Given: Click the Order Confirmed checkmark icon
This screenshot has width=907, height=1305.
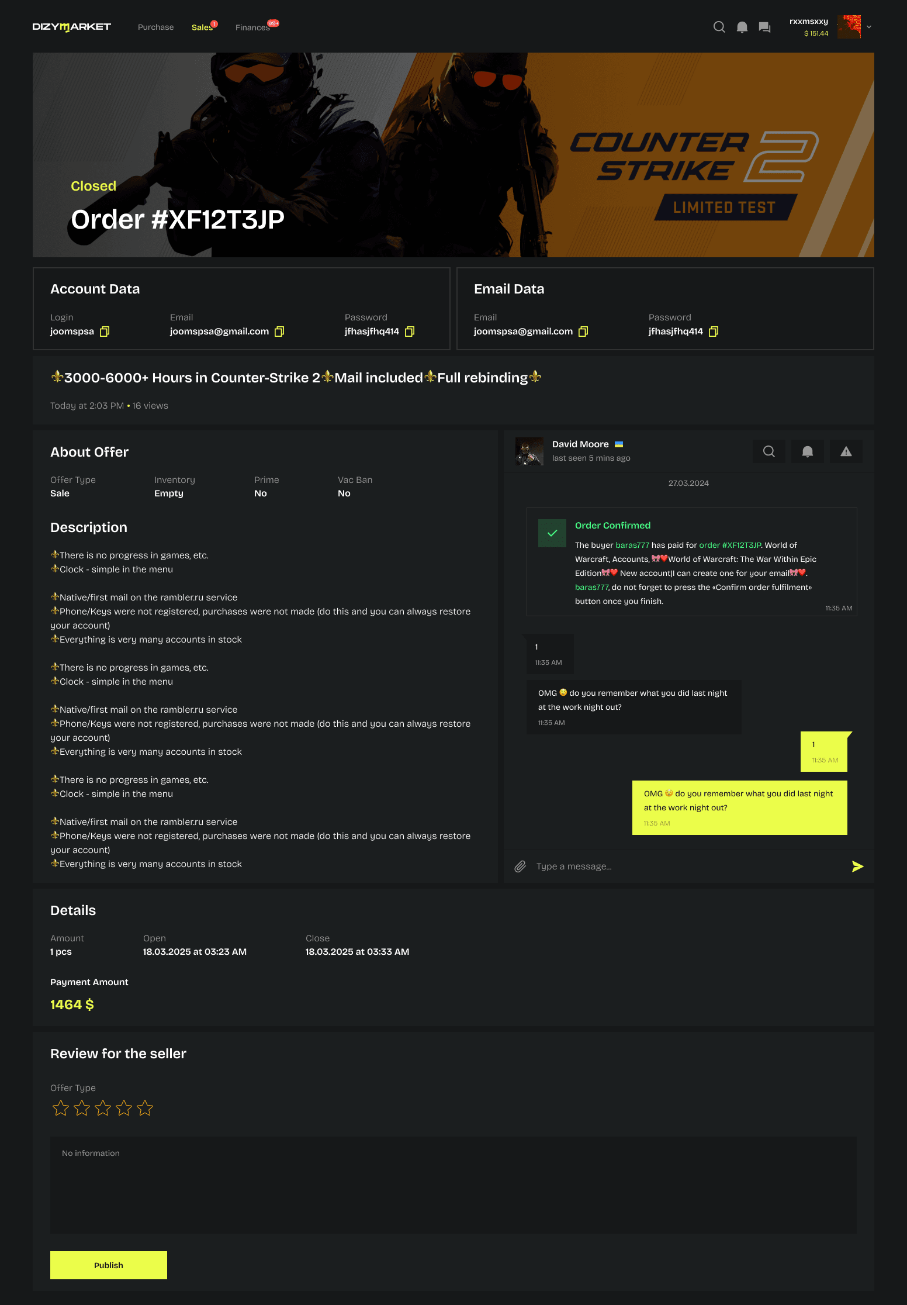Looking at the screenshot, I should (552, 533).
